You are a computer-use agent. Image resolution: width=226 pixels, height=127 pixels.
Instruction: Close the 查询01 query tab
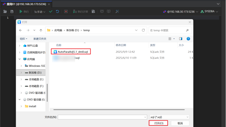(49, 4)
